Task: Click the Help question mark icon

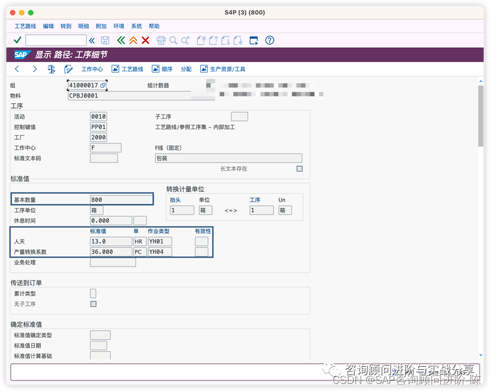Action: click(270, 40)
